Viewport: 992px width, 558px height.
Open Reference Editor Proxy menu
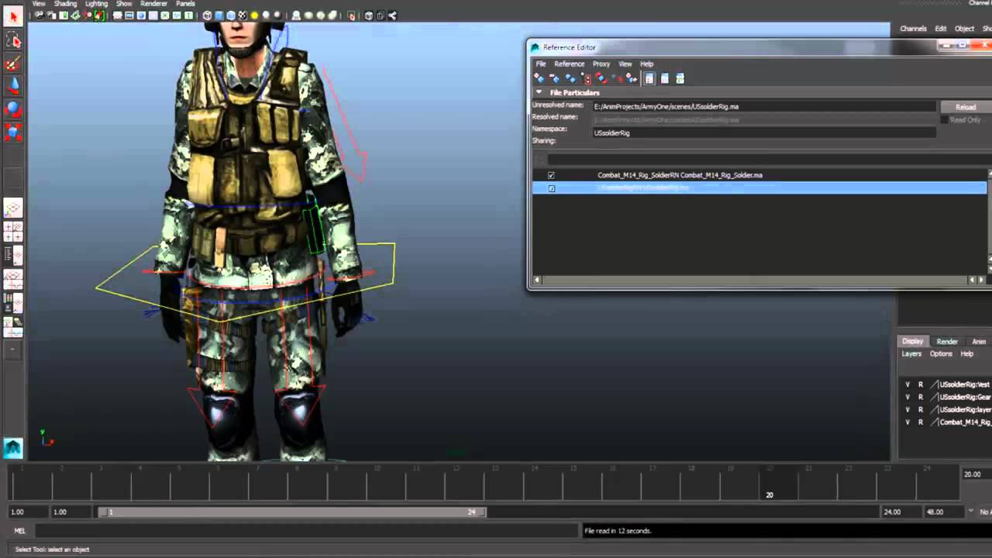[601, 64]
